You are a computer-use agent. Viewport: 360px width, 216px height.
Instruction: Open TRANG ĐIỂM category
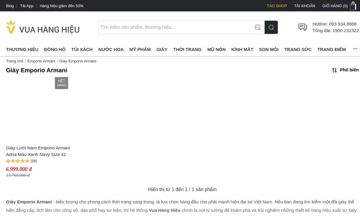332,49
